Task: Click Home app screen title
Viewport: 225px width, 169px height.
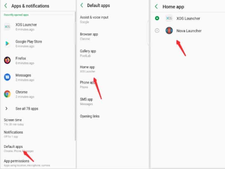Action: click(173, 7)
